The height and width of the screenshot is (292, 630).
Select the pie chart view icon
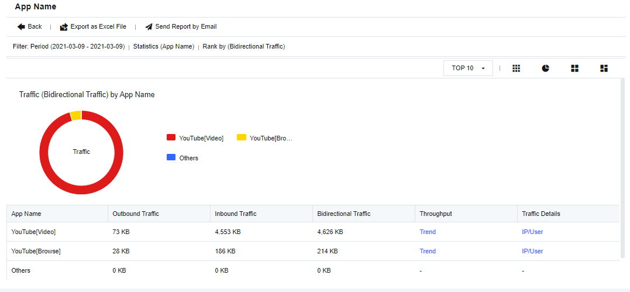pyautogui.click(x=545, y=68)
